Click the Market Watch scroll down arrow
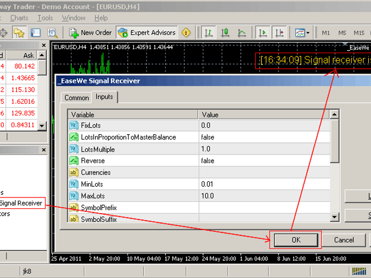This screenshot has height=278, width=371. (42, 126)
